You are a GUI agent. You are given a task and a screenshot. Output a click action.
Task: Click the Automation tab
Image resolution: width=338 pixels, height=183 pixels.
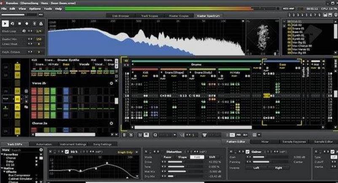(x=43, y=144)
